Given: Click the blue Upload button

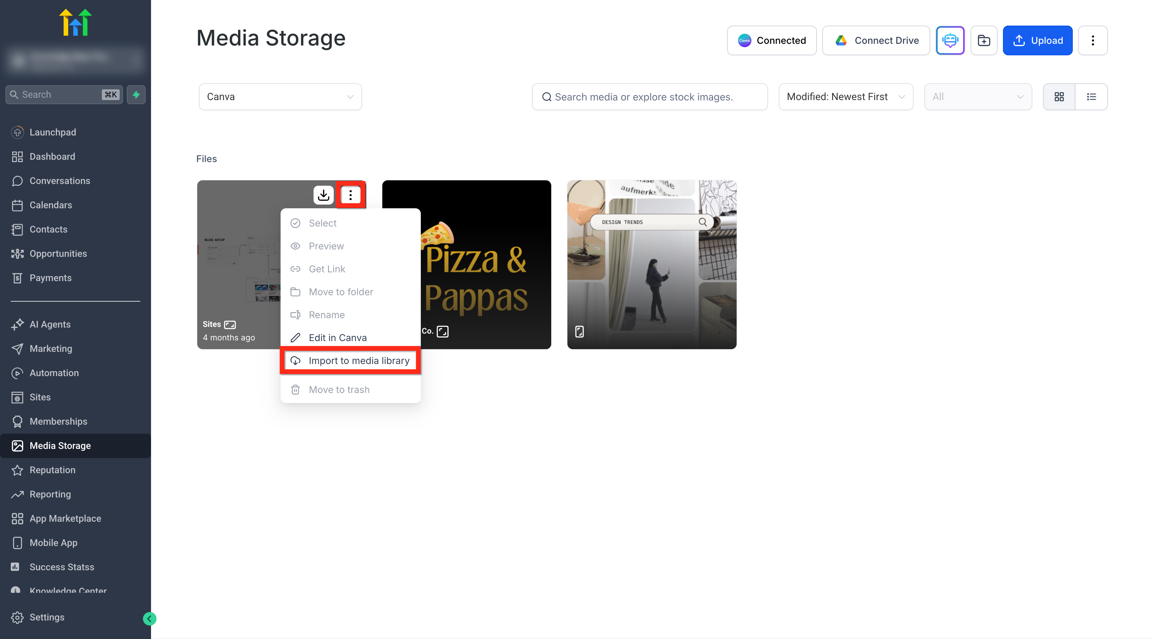Looking at the screenshot, I should (1037, 40).
